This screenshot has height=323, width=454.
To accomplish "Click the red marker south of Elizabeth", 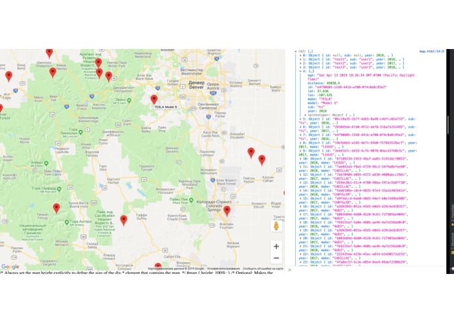I will pyautogui.click(x=251, y=152).
